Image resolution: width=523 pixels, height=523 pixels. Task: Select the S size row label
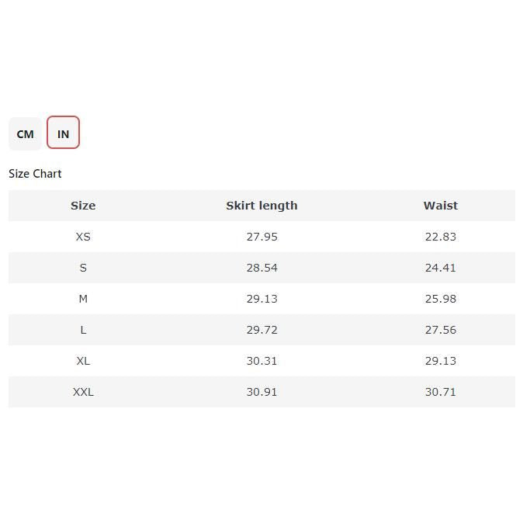point(83,268)
